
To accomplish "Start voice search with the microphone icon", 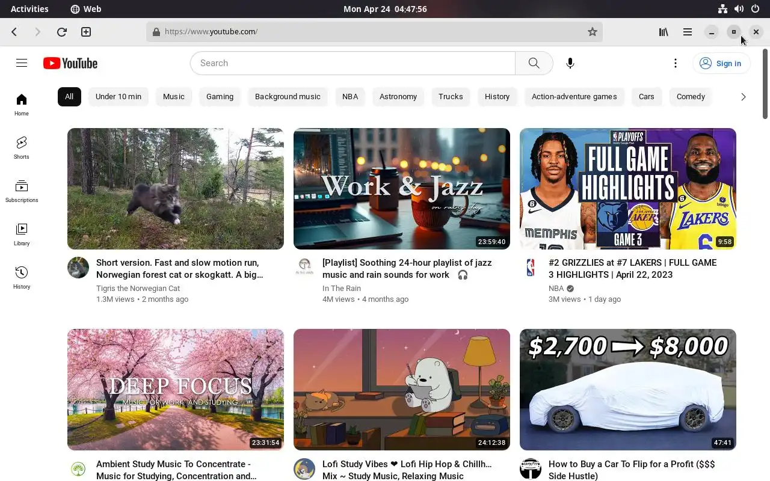I will pos(570,63).
